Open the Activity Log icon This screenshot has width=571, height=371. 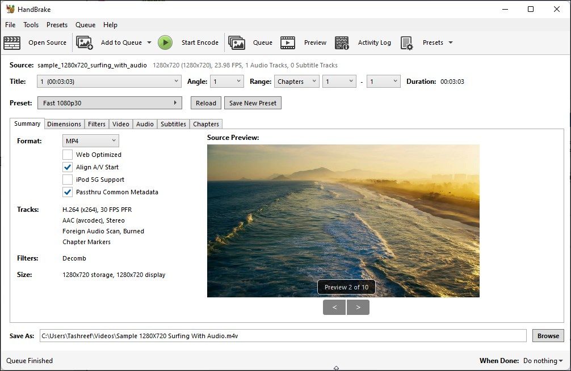click(x=342, y=42)
